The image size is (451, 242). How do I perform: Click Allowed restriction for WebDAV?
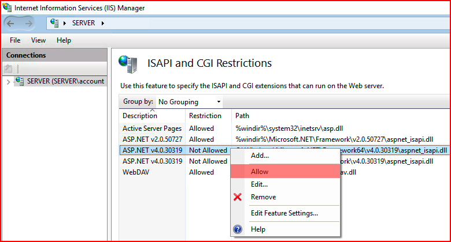[201, 172]
